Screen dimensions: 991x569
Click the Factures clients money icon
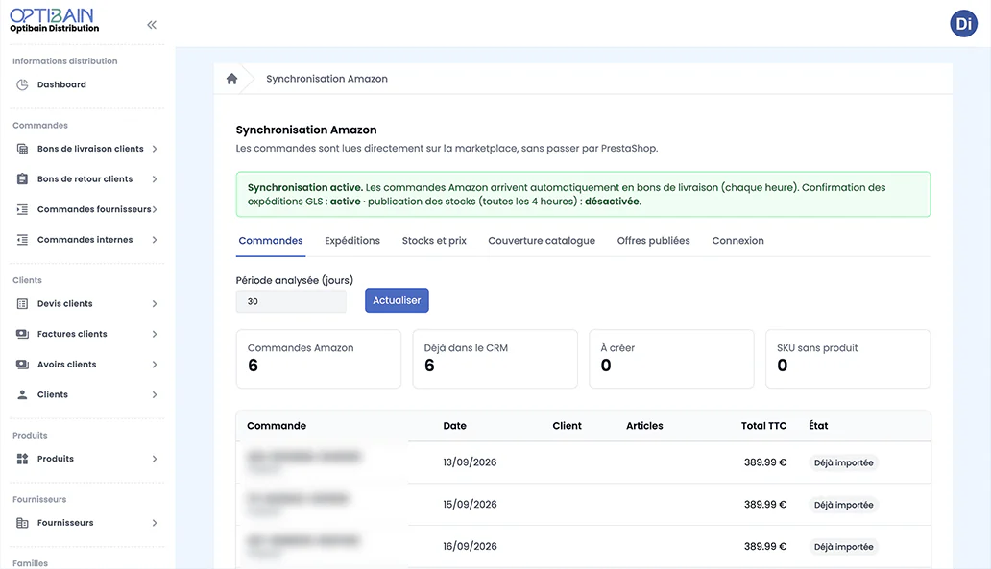22,334
